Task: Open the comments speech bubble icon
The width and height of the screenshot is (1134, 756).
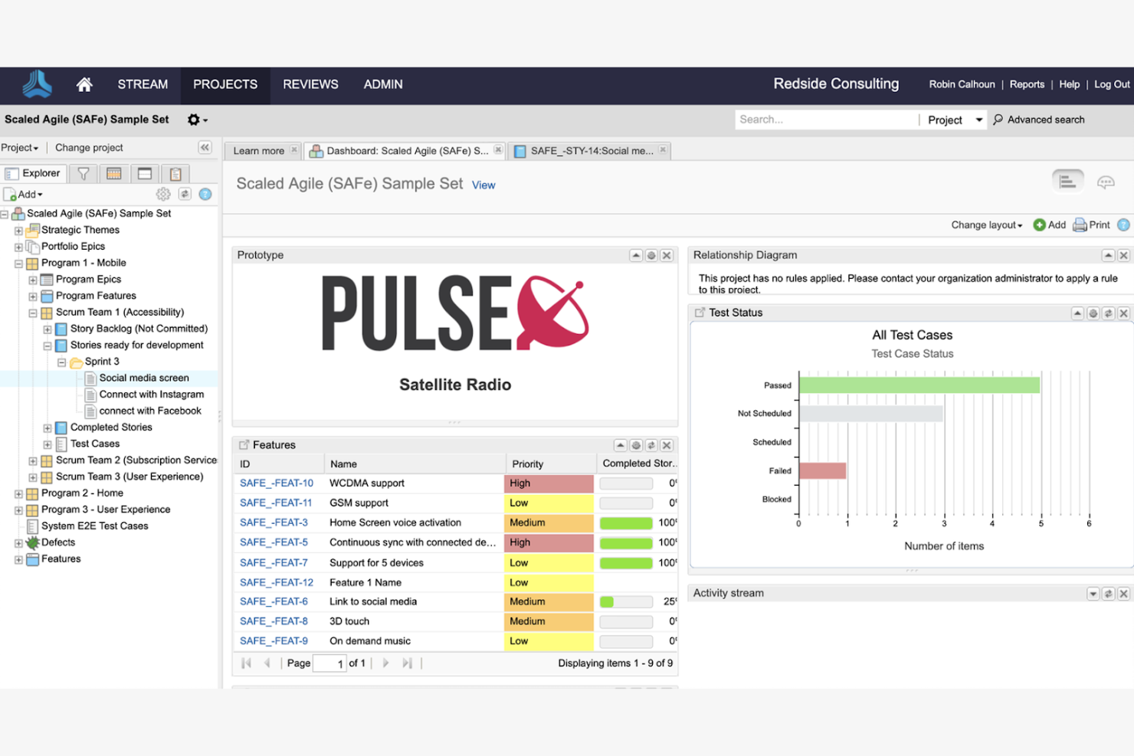Action: (1106, 182)
